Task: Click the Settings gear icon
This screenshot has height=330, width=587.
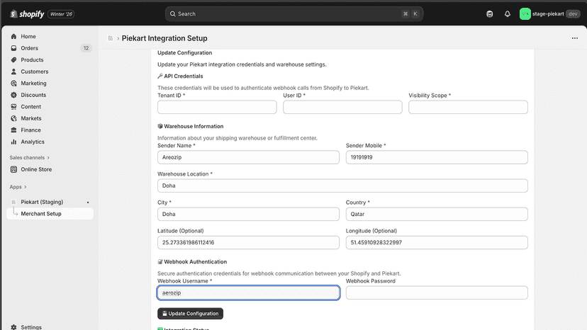Action: [x=14, y=327]
